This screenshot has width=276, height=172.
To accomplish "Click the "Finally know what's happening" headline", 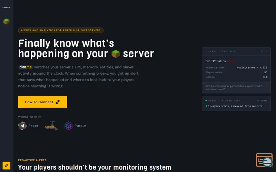I will (x=86, y=49).
